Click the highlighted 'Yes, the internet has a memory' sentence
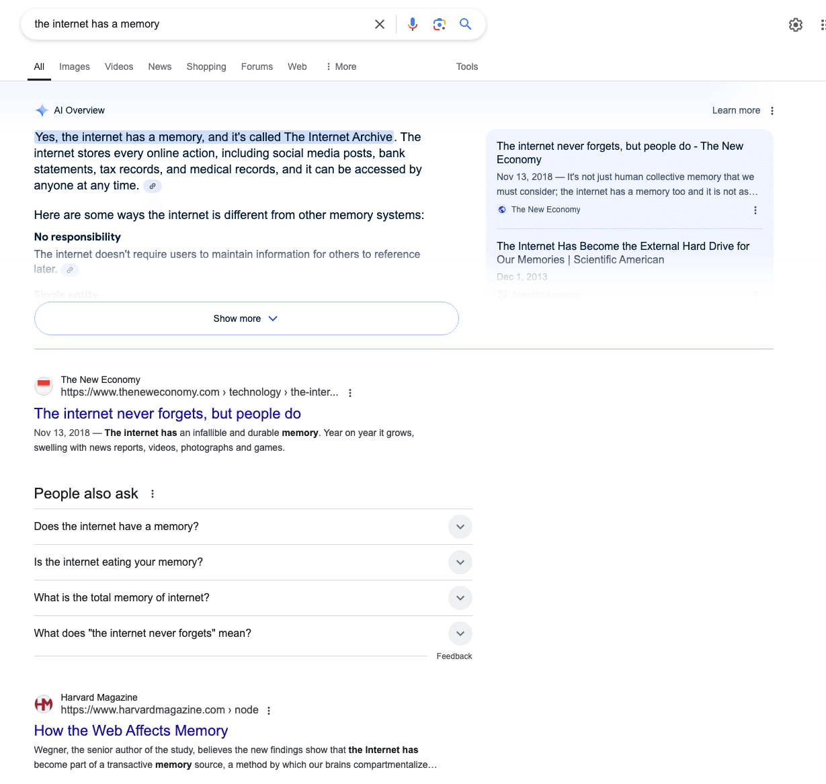The width and height of the screenshot is (826, 784). 214,137
